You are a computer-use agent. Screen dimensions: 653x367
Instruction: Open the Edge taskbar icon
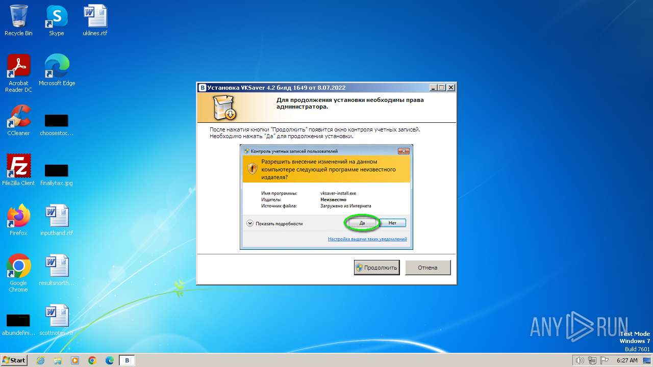110,360
